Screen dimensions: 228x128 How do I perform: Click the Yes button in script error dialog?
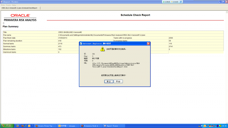(x=108, y=82)
